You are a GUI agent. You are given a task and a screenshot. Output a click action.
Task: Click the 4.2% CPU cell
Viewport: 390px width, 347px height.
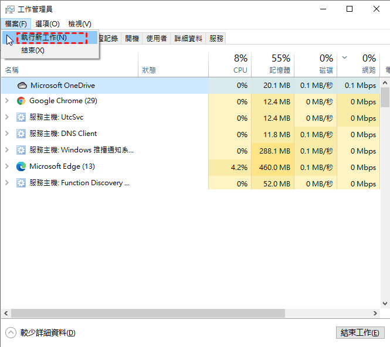pos(230,168)
